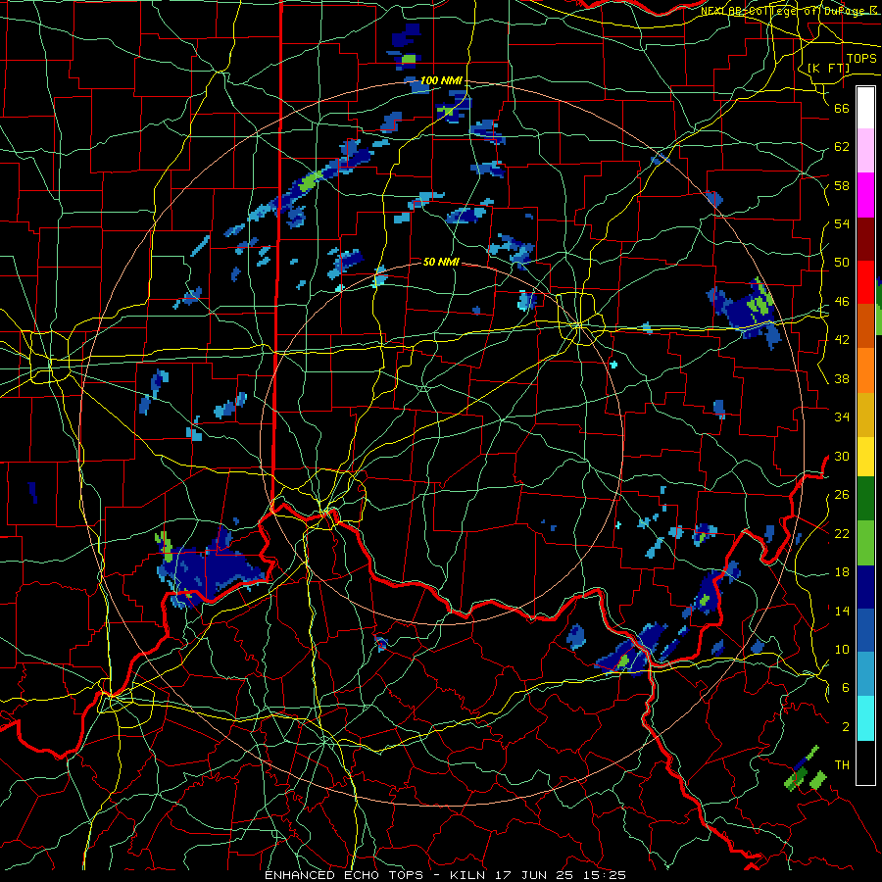Click the black TH legend band

click(x=865, y=762)
